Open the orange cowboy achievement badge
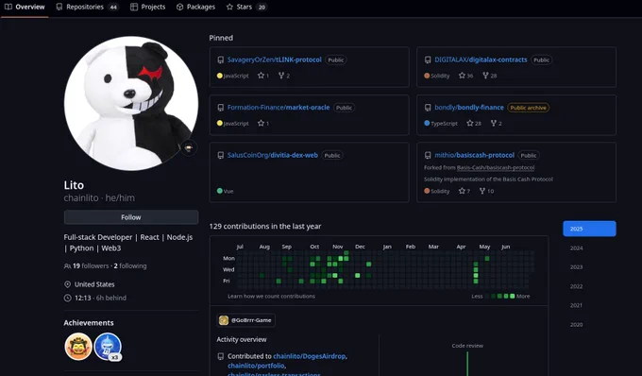 78,347
